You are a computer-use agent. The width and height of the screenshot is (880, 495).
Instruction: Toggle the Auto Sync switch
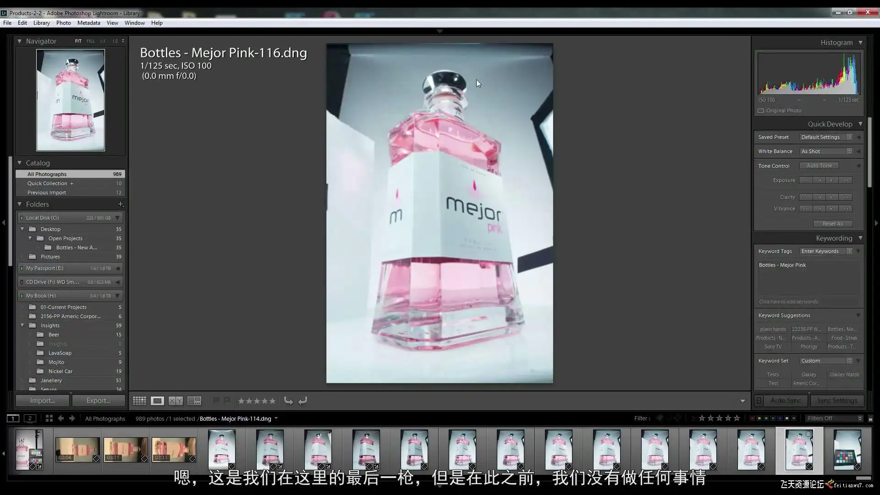[759, 401]
